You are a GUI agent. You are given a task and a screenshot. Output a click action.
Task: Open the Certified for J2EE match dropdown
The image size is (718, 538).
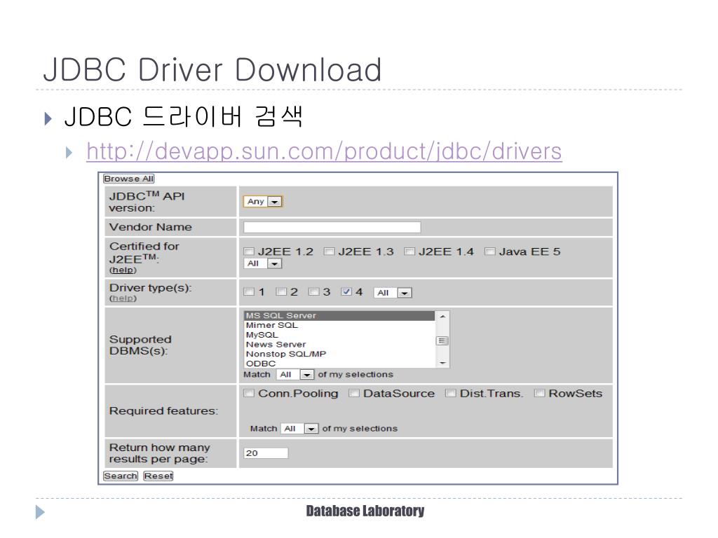tap(263, 263)
